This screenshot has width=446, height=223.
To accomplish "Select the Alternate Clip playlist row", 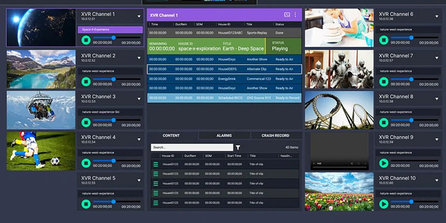I will (x=224, y=69).
